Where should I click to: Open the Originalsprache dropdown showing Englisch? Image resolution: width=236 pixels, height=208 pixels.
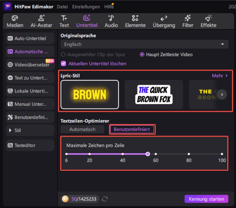(x=144, y=44)
